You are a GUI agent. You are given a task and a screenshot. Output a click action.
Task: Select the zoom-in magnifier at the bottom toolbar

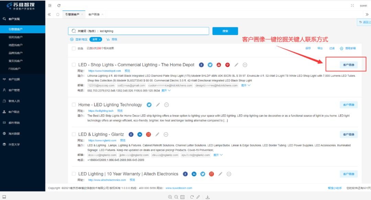tap(170, 197)
